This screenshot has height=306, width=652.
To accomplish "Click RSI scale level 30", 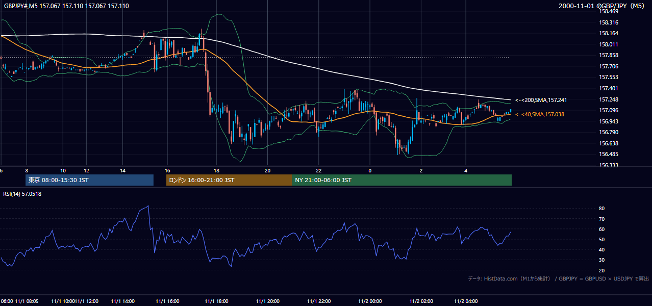I will tap(601, 260).
